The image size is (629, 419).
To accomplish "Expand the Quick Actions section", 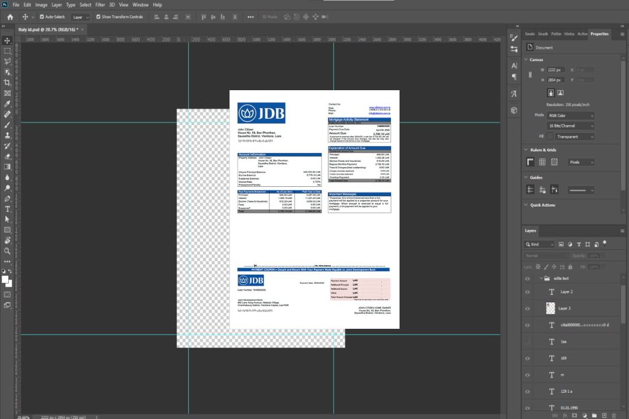I will (526, 205).
